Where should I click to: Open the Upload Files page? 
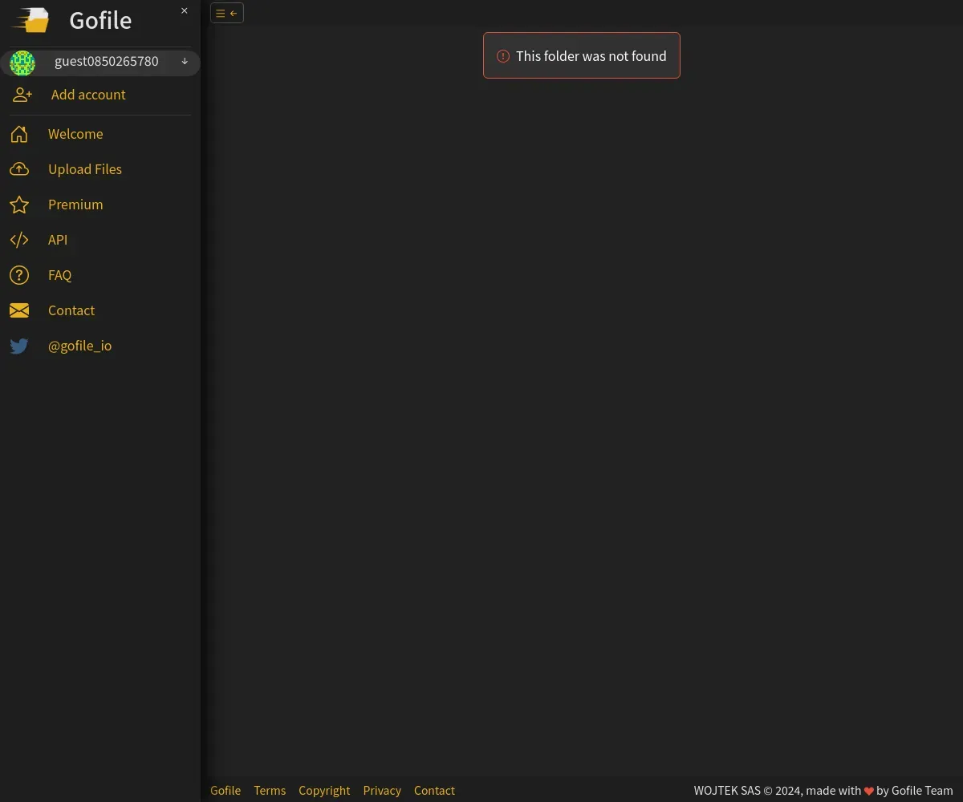[85, 169]
